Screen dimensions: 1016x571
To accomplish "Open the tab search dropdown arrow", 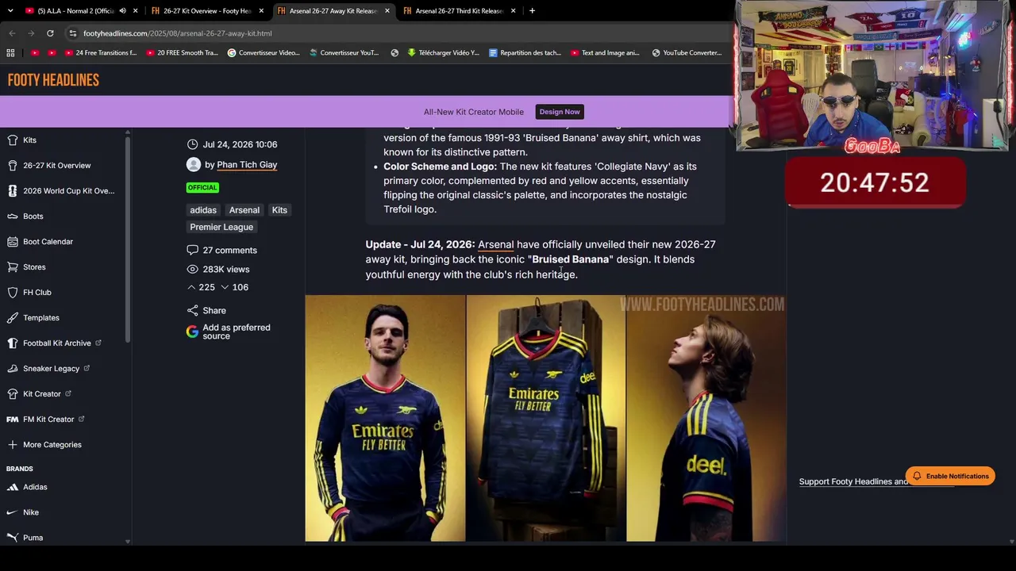I will 10,11.
